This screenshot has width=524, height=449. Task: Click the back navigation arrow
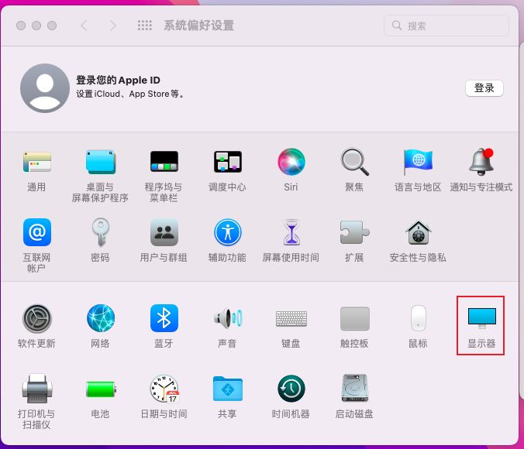pos(84,26)
